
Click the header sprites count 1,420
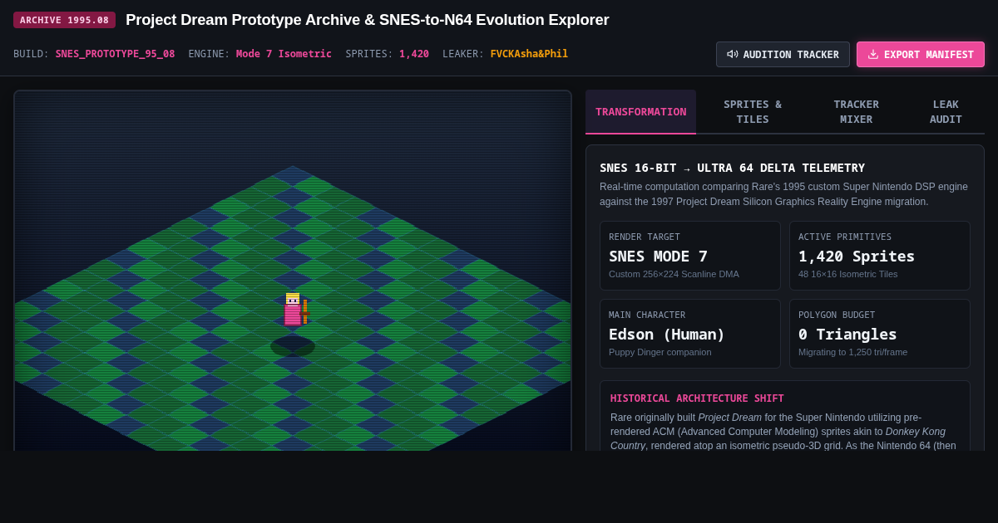pyautogui.click(x=414, y=54)
